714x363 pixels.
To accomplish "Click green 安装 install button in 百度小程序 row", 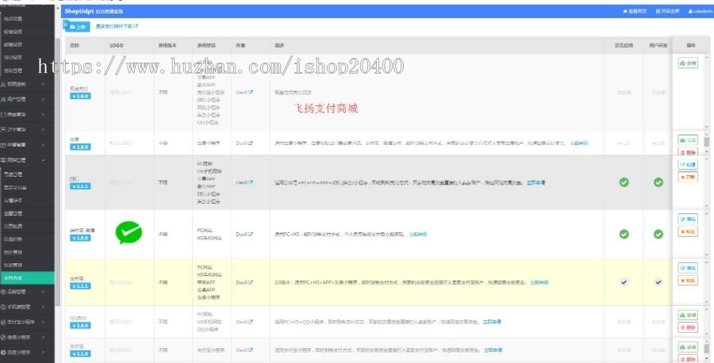I will (688, 139).
